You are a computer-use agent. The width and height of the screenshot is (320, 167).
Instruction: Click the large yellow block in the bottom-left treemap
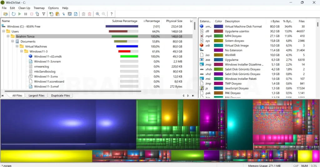tap(46, 156)
